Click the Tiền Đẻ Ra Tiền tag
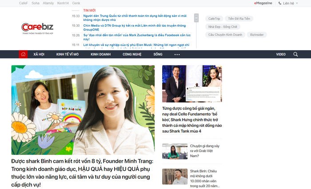The image size is (311, 189). [x=239, y=19]
